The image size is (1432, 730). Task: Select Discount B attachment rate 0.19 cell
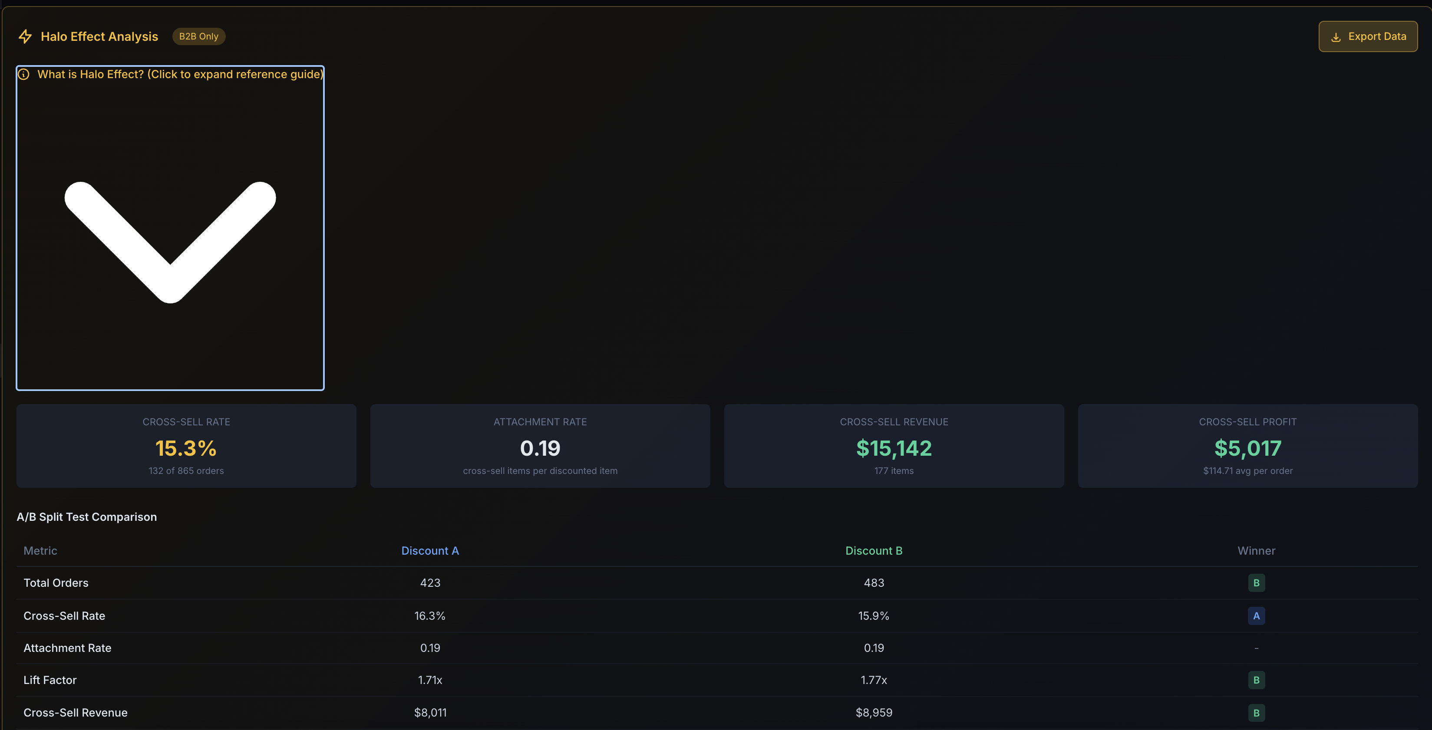pos(874,648)
